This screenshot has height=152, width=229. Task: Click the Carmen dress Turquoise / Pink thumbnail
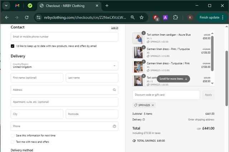tap(138, 67)
